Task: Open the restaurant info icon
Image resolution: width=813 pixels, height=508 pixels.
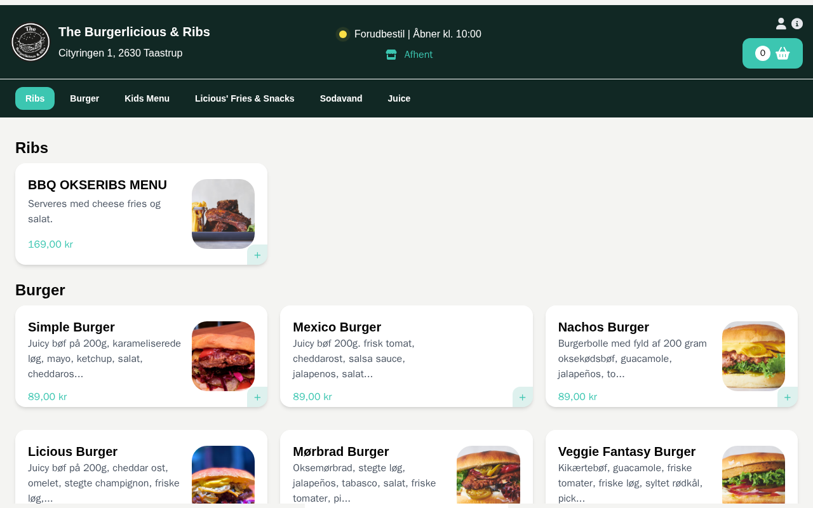Action: tap(797, 23)
